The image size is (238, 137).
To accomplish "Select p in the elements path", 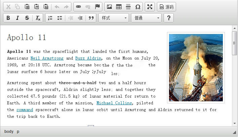I will pos(18,132).
